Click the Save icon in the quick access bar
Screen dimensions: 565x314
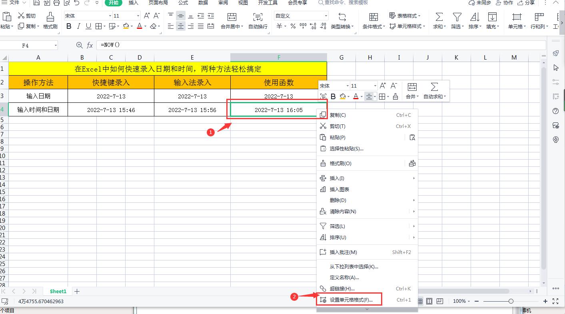(x=37, y=3)
